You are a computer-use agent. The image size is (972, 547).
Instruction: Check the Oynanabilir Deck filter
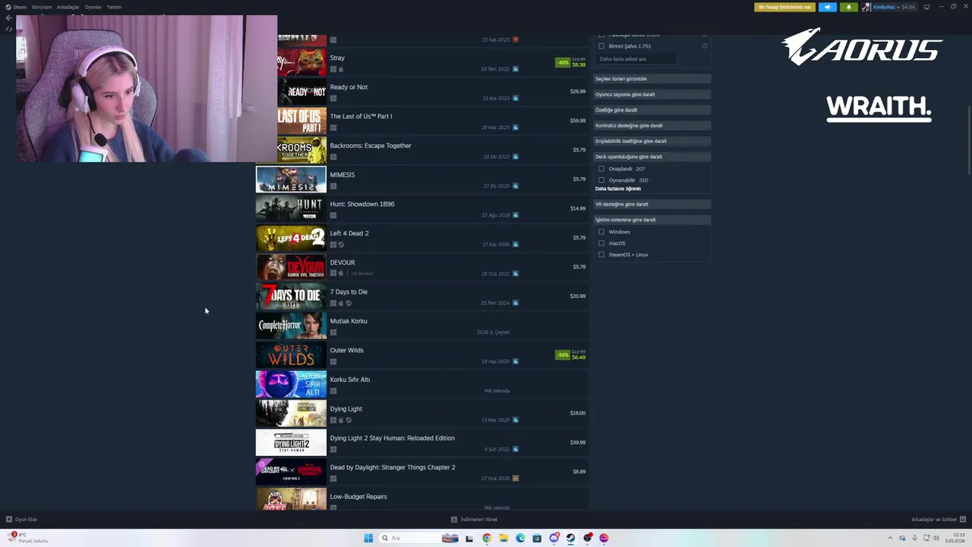(x=601, y=180)
